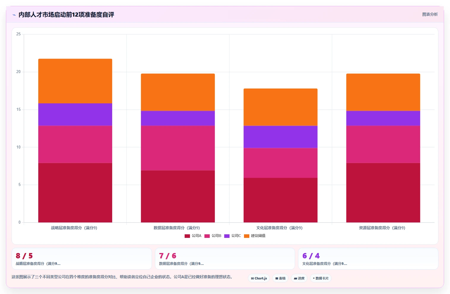This screenshot has height=294, width=450.
Task: Select the 进度 tag pill
Action: pos(299,278)
